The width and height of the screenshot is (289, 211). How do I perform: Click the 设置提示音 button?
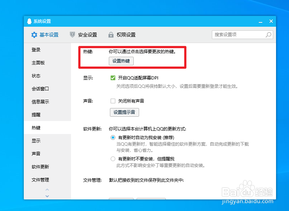(x=124, y=112)
